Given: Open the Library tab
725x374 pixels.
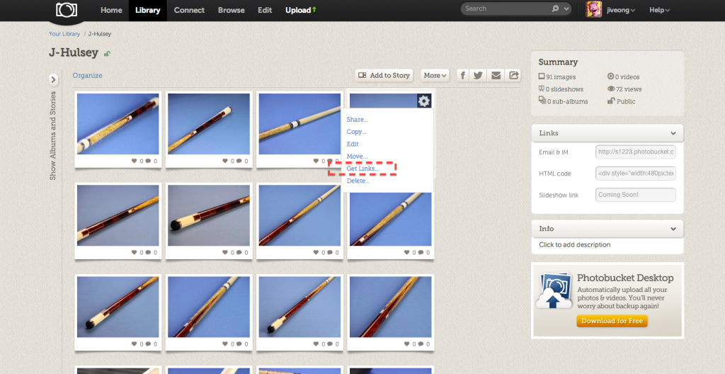Looking at the screenshot, I should click(x=147, y=10).
